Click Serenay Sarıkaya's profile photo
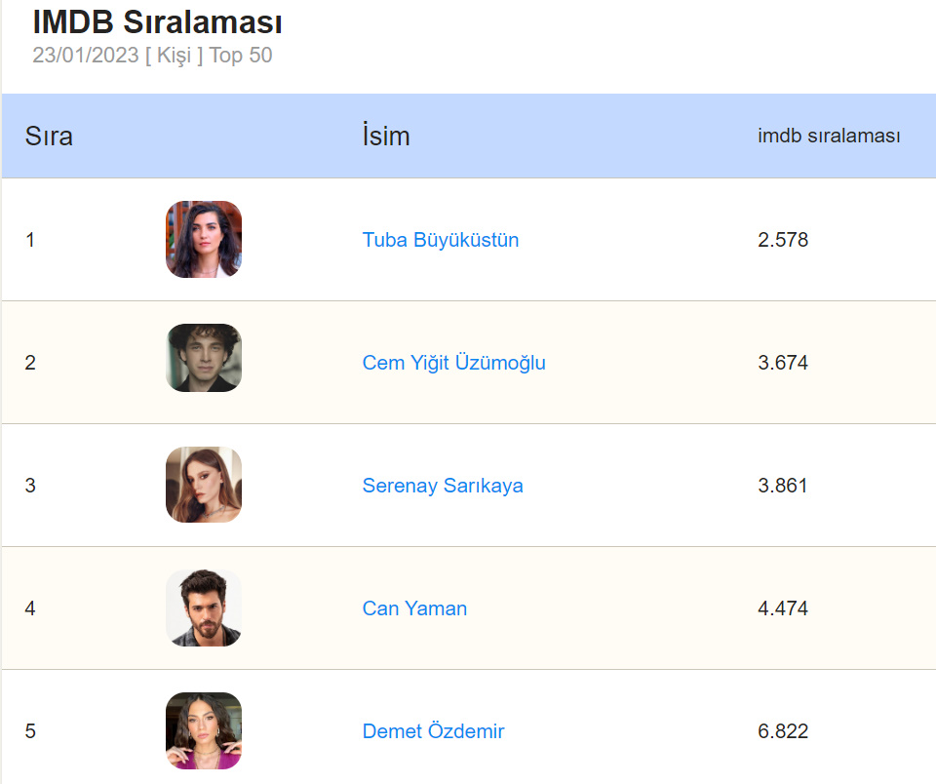Screen dimensions: 936x784 click(204, 485)
